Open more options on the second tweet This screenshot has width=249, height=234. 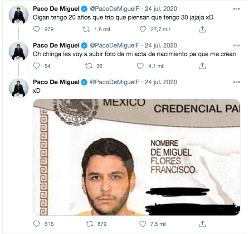[236, 45]
